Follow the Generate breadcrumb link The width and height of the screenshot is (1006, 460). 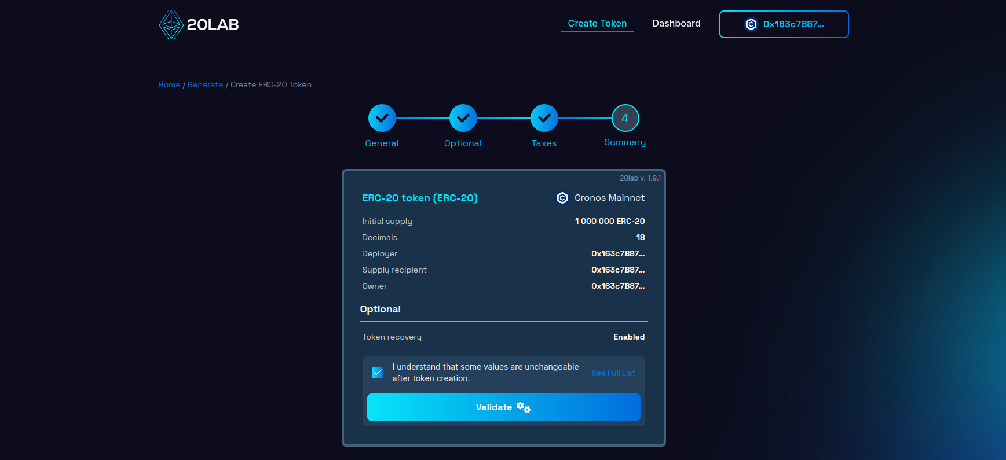205,84
